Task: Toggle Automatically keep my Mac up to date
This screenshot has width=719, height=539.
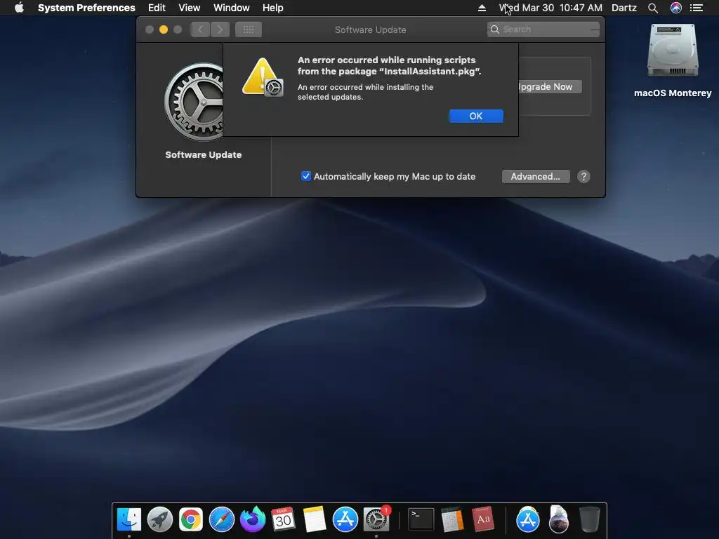Action: [306, 176]
